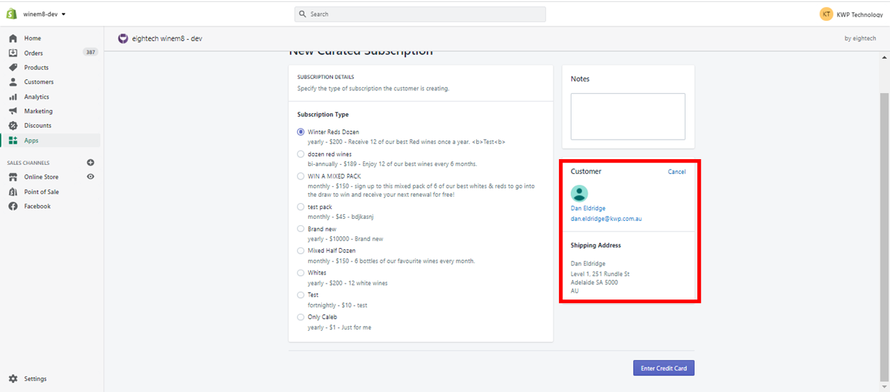
Task: Select Apps in the sidebar
Action: point(31,140)
